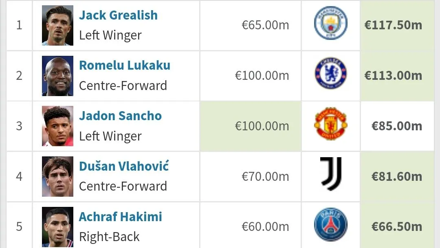This screenshot has width=440, height=248.
Task: Open Romelu Lukaku's player profile link
Action: pos(125,66)
